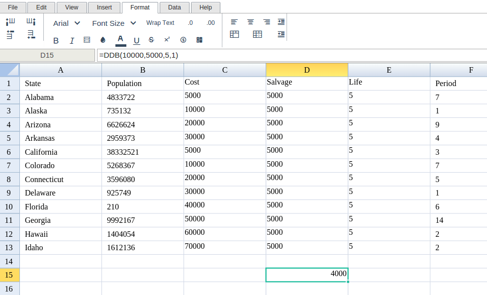
Task: Click population value 210
Action: pyautogui.click(x=143, y=206)
